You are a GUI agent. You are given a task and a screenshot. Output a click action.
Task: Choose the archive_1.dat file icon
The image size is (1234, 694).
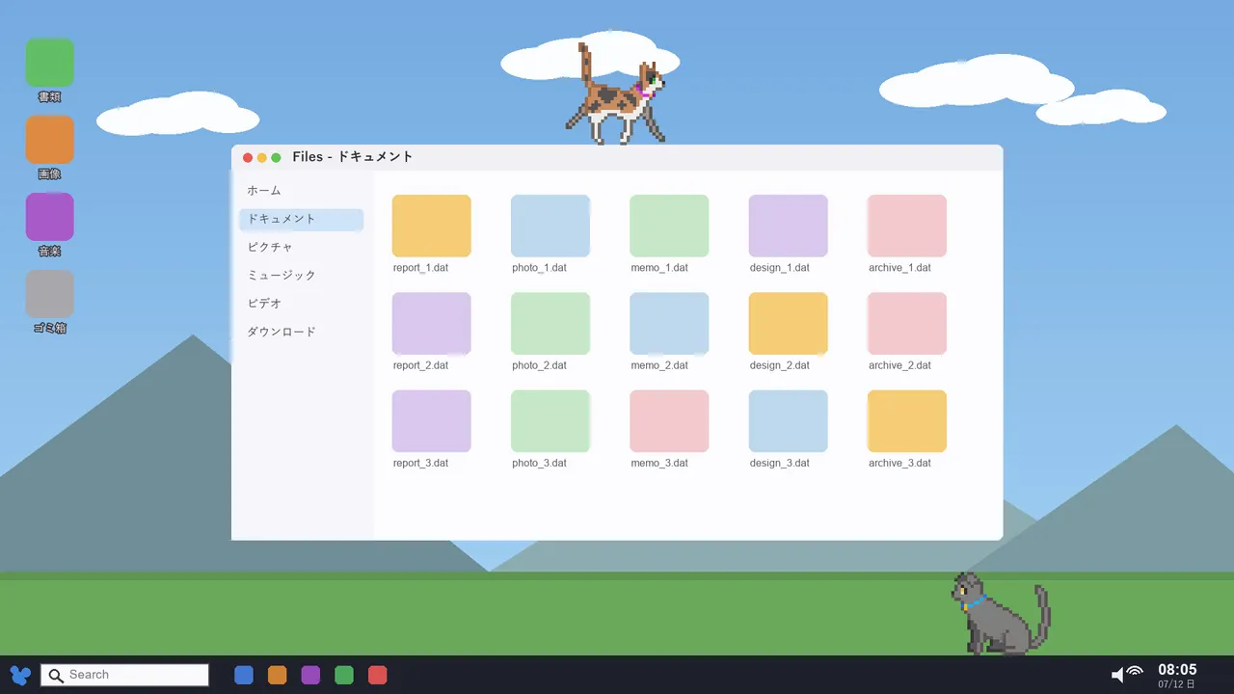[x=907, y=226]
